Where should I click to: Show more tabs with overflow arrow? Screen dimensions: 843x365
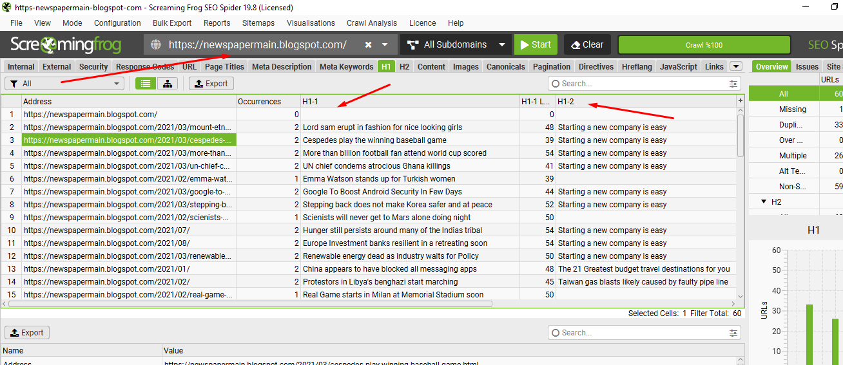click(736, 66)
